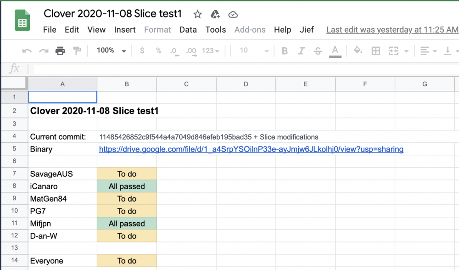Open the Google Sheets home icon
The image size is (459, 270).
pos(22,20)
